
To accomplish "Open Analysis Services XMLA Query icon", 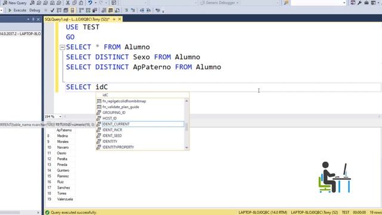I will [52, 2].
